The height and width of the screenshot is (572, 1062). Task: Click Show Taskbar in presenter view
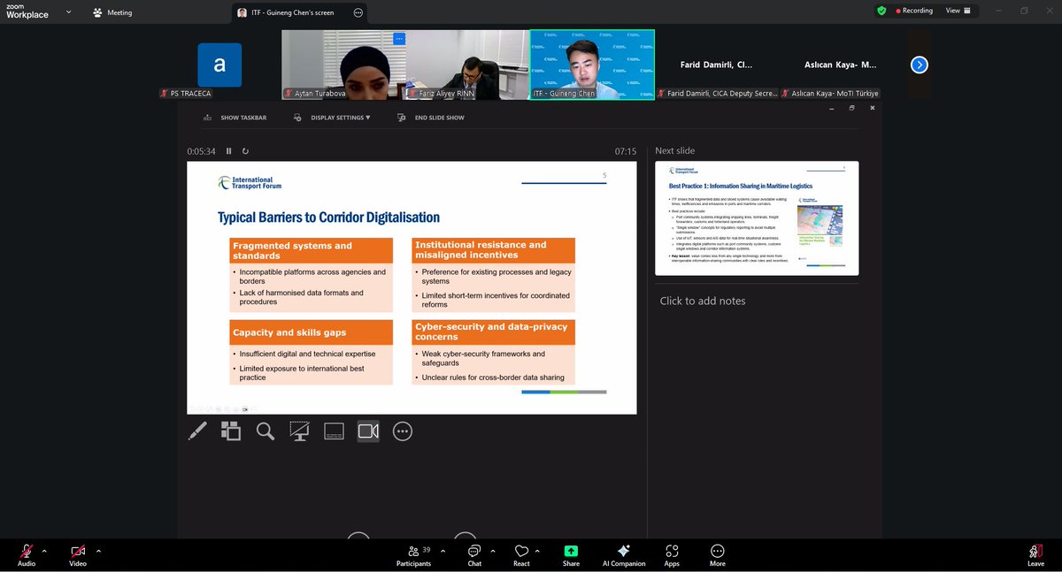(235, 118)
